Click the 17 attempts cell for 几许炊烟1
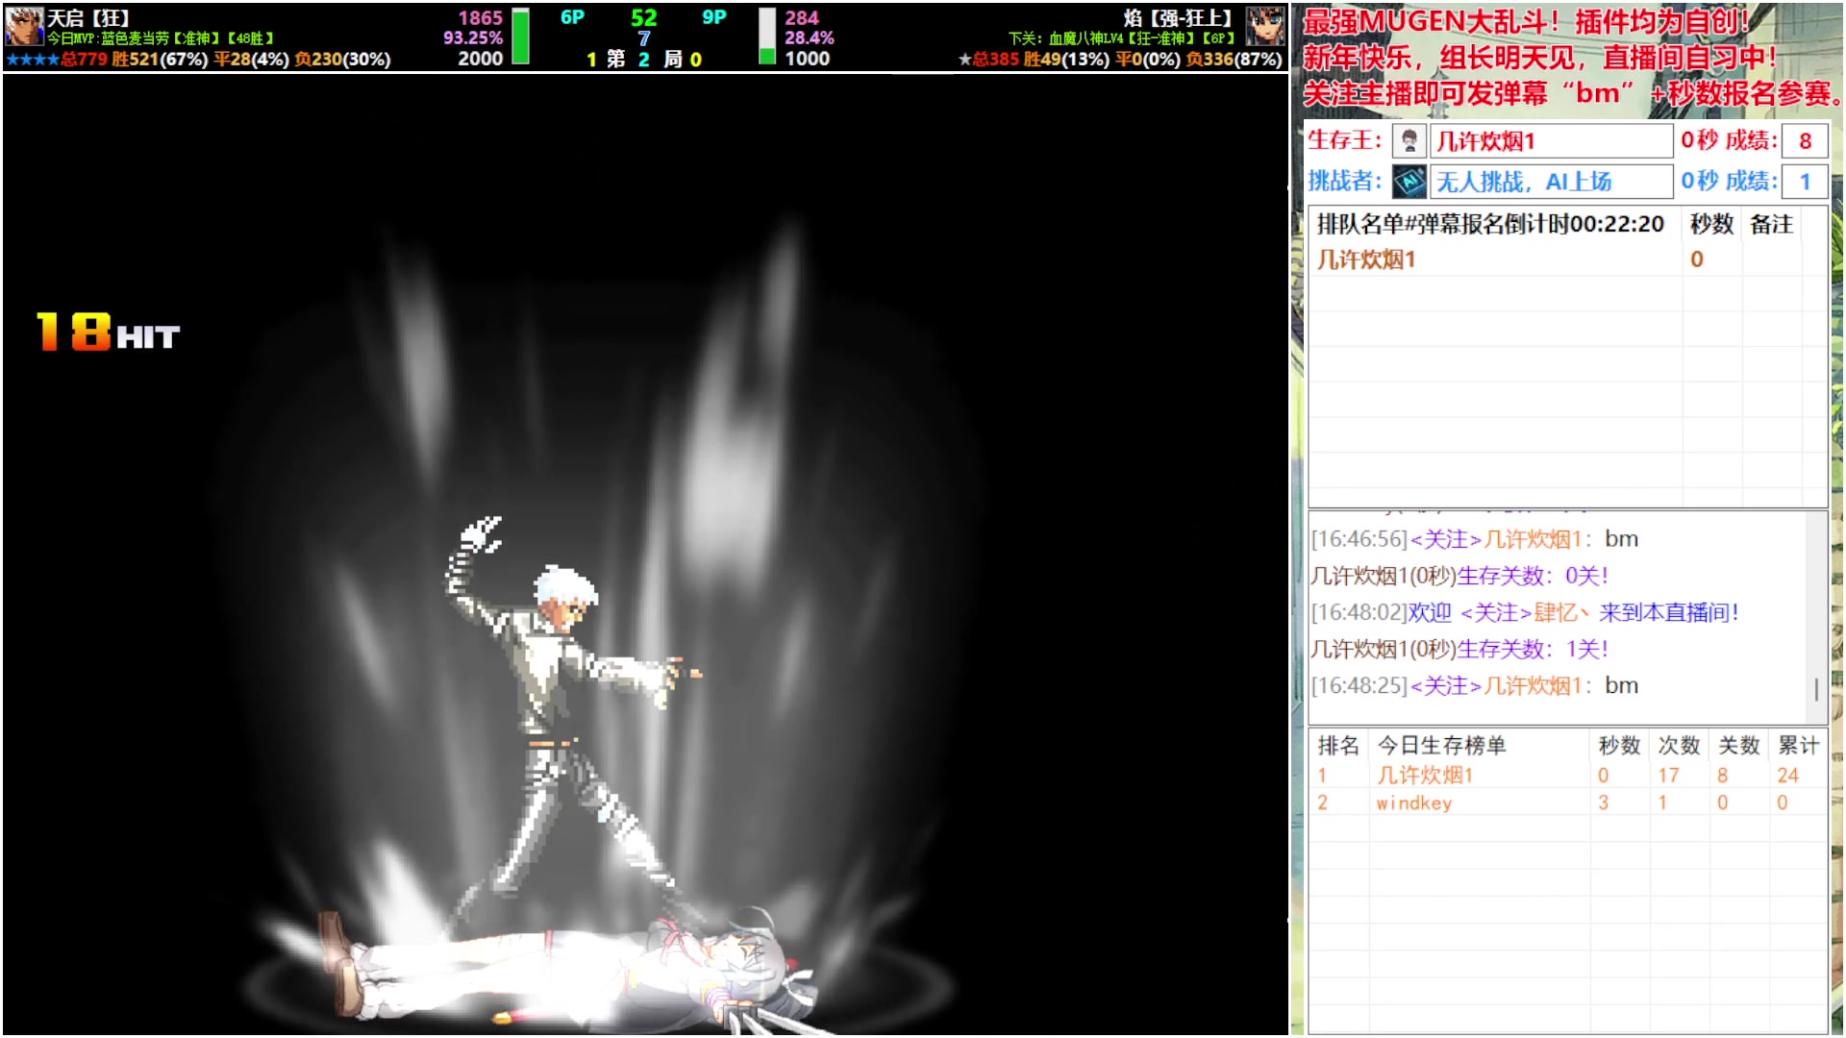Screen dimensions: 1846x1038 click(1668, 776)
